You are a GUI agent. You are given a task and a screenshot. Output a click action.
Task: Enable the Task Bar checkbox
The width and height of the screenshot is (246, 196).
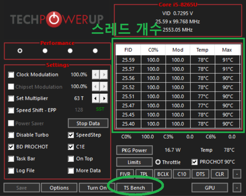pos(11,159)
